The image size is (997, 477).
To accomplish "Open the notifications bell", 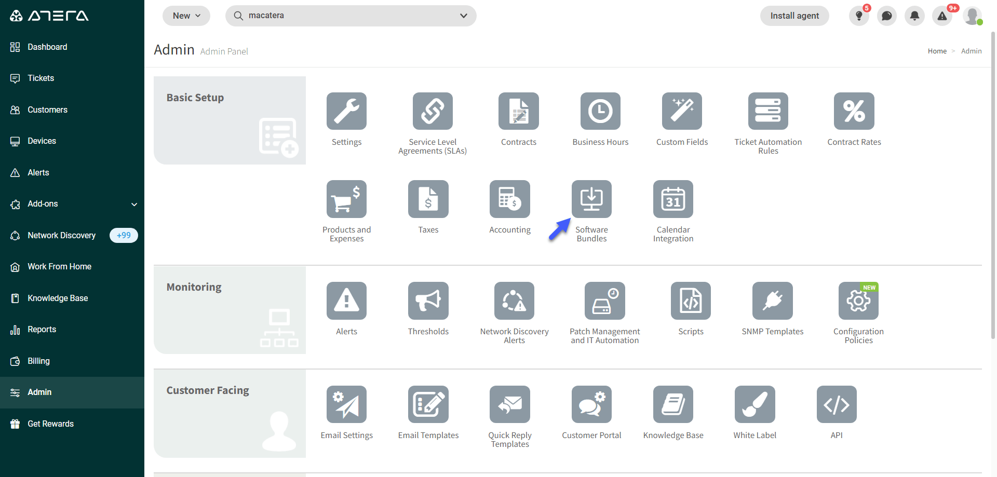I will click(914, 16).
